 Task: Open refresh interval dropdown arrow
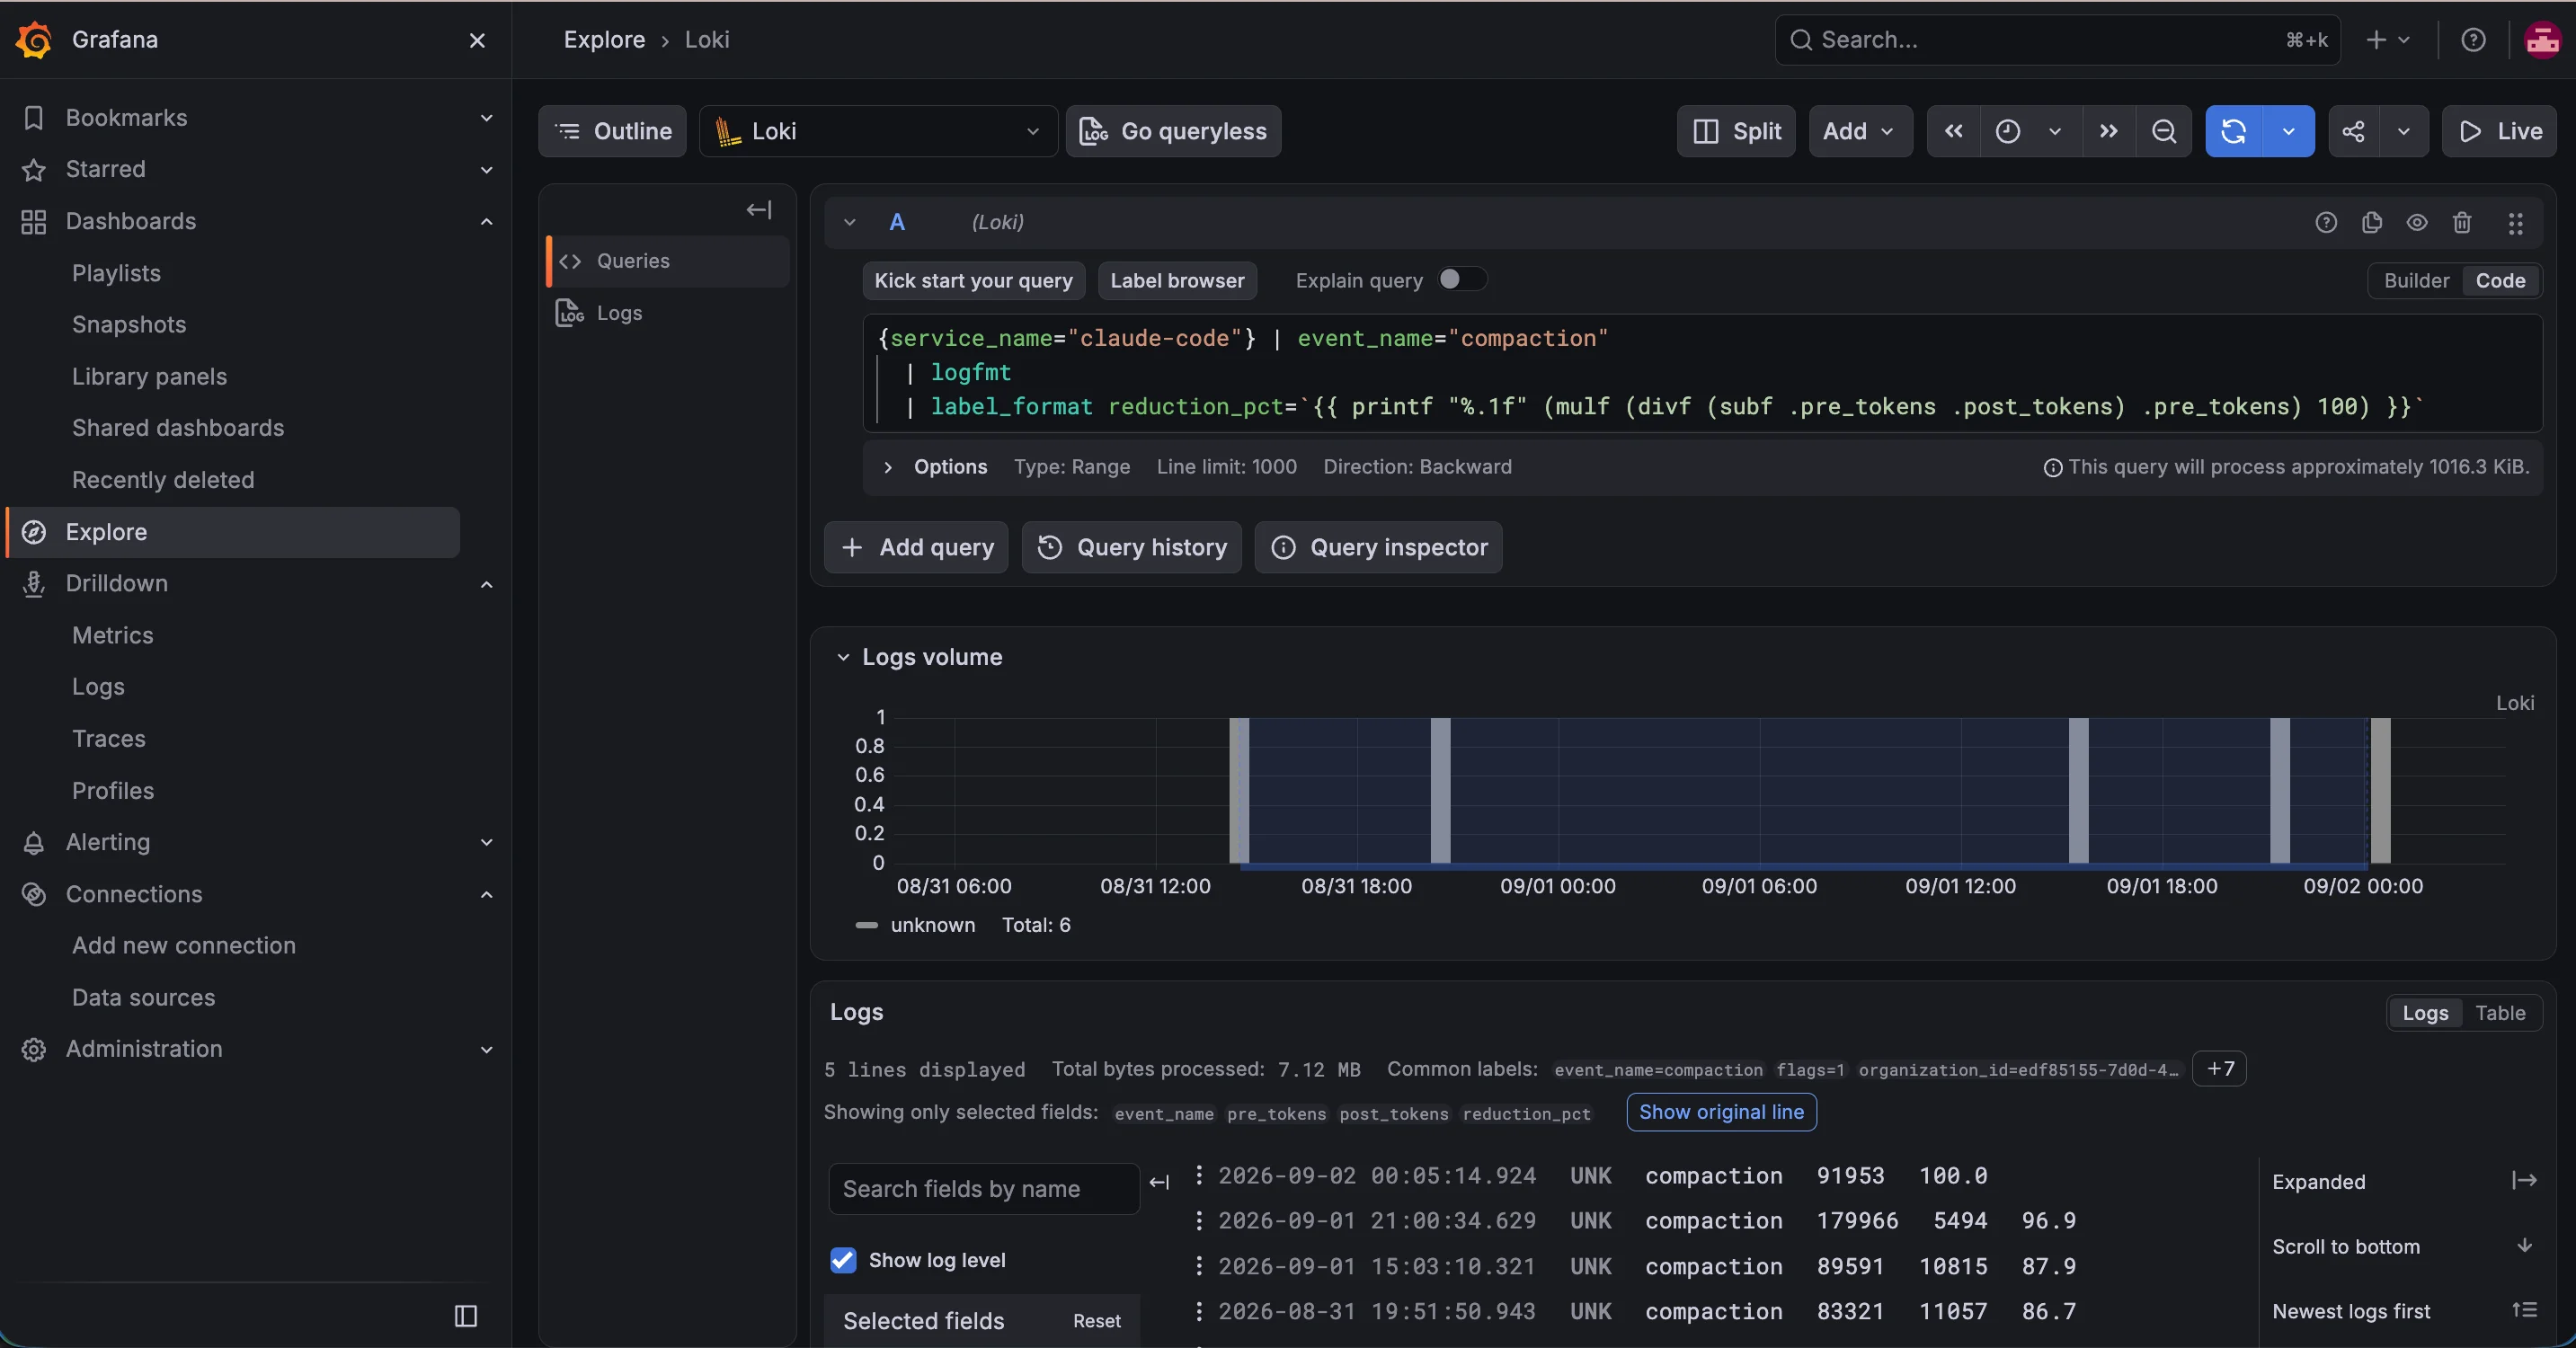click(x=2288, y=131)
